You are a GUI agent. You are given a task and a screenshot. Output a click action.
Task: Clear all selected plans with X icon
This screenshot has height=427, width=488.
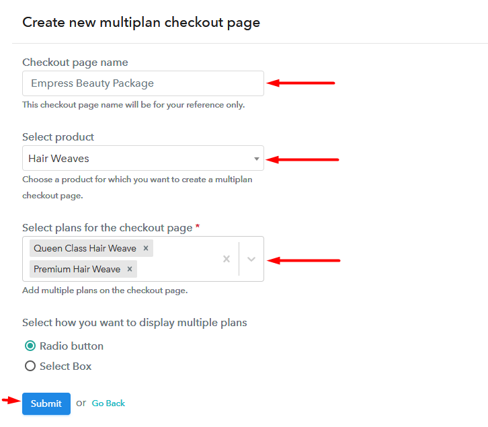coord(227,259)
